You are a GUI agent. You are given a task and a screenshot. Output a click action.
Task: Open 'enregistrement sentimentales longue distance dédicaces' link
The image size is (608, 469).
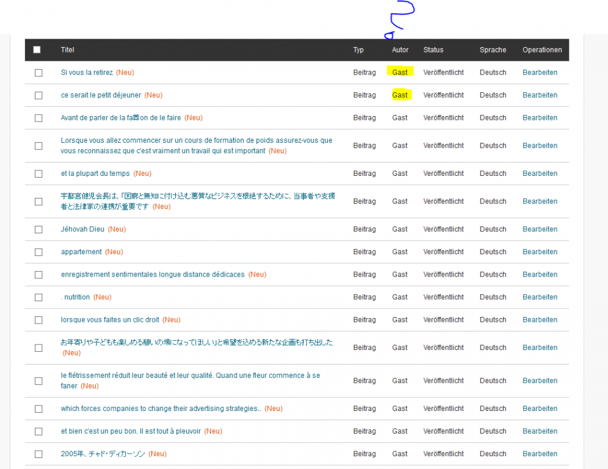[x=153, y=275]
